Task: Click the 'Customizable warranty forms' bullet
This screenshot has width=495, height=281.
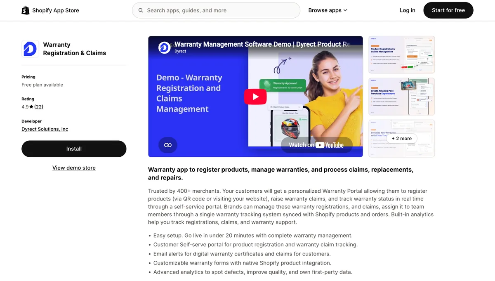Action: coord(243,263)
